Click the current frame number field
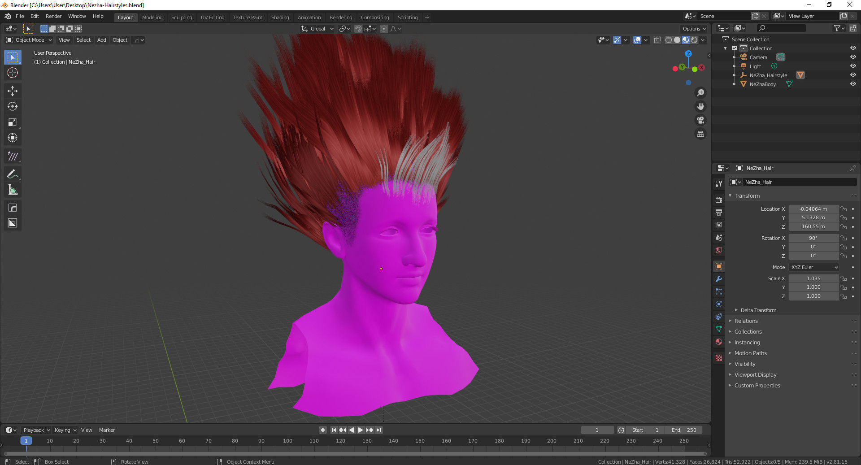The height and width of the screenshot is (465, 861). click(597, 430)
